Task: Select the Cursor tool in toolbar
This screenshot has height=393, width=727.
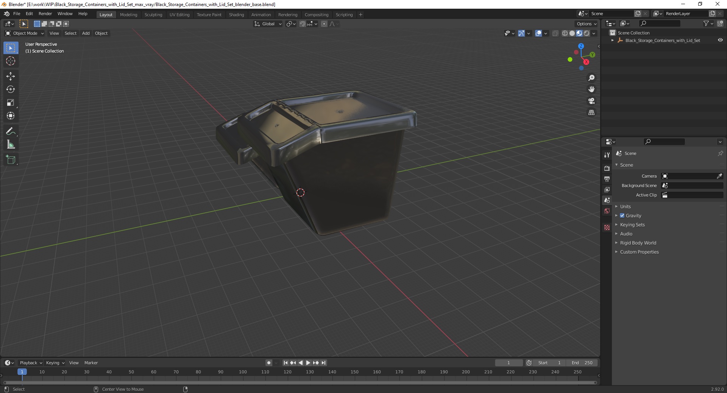Action: coord(11,61)
